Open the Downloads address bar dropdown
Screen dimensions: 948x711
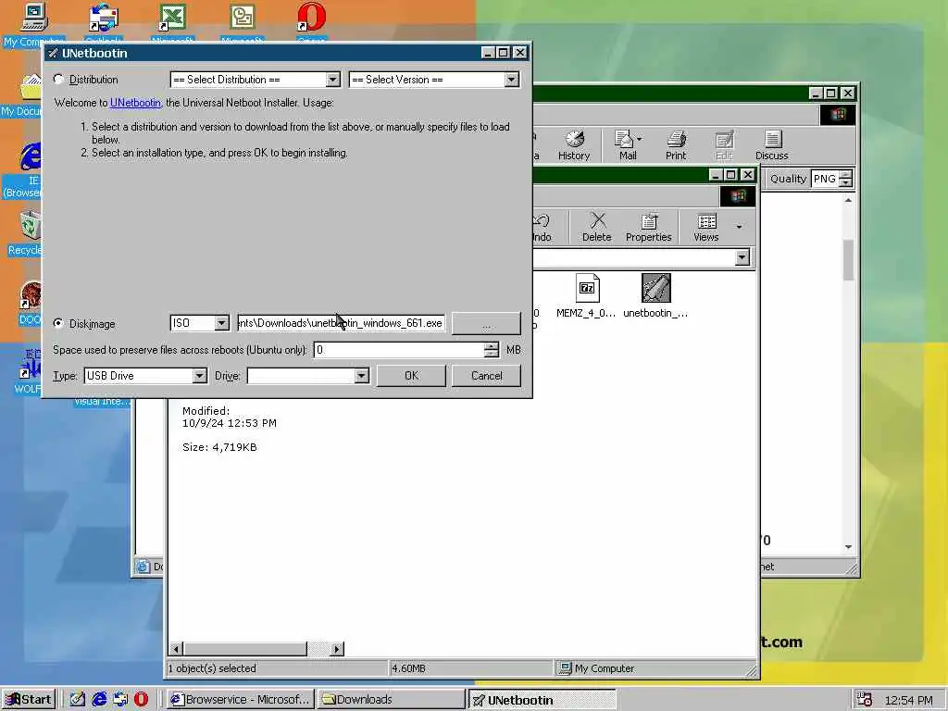point(742,258)
